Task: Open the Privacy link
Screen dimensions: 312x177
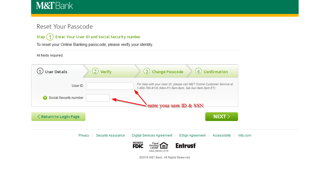Action: coord(84,135)
